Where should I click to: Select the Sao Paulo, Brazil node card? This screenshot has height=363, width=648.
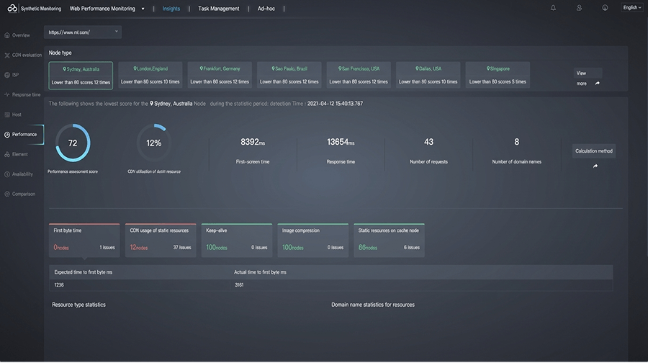click(289, 75)
